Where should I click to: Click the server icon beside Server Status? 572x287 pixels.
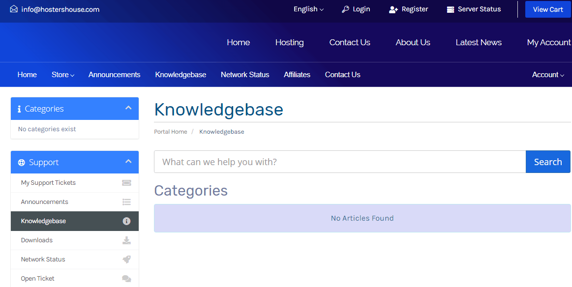(x=451, y=9)
